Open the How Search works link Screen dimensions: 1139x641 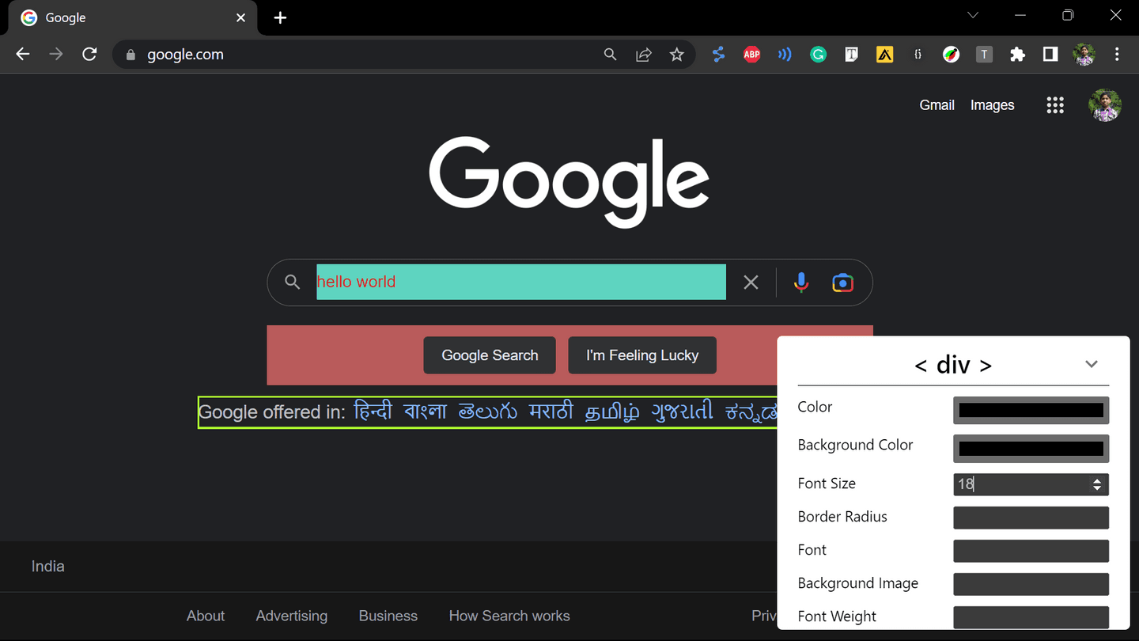[509, 616]
